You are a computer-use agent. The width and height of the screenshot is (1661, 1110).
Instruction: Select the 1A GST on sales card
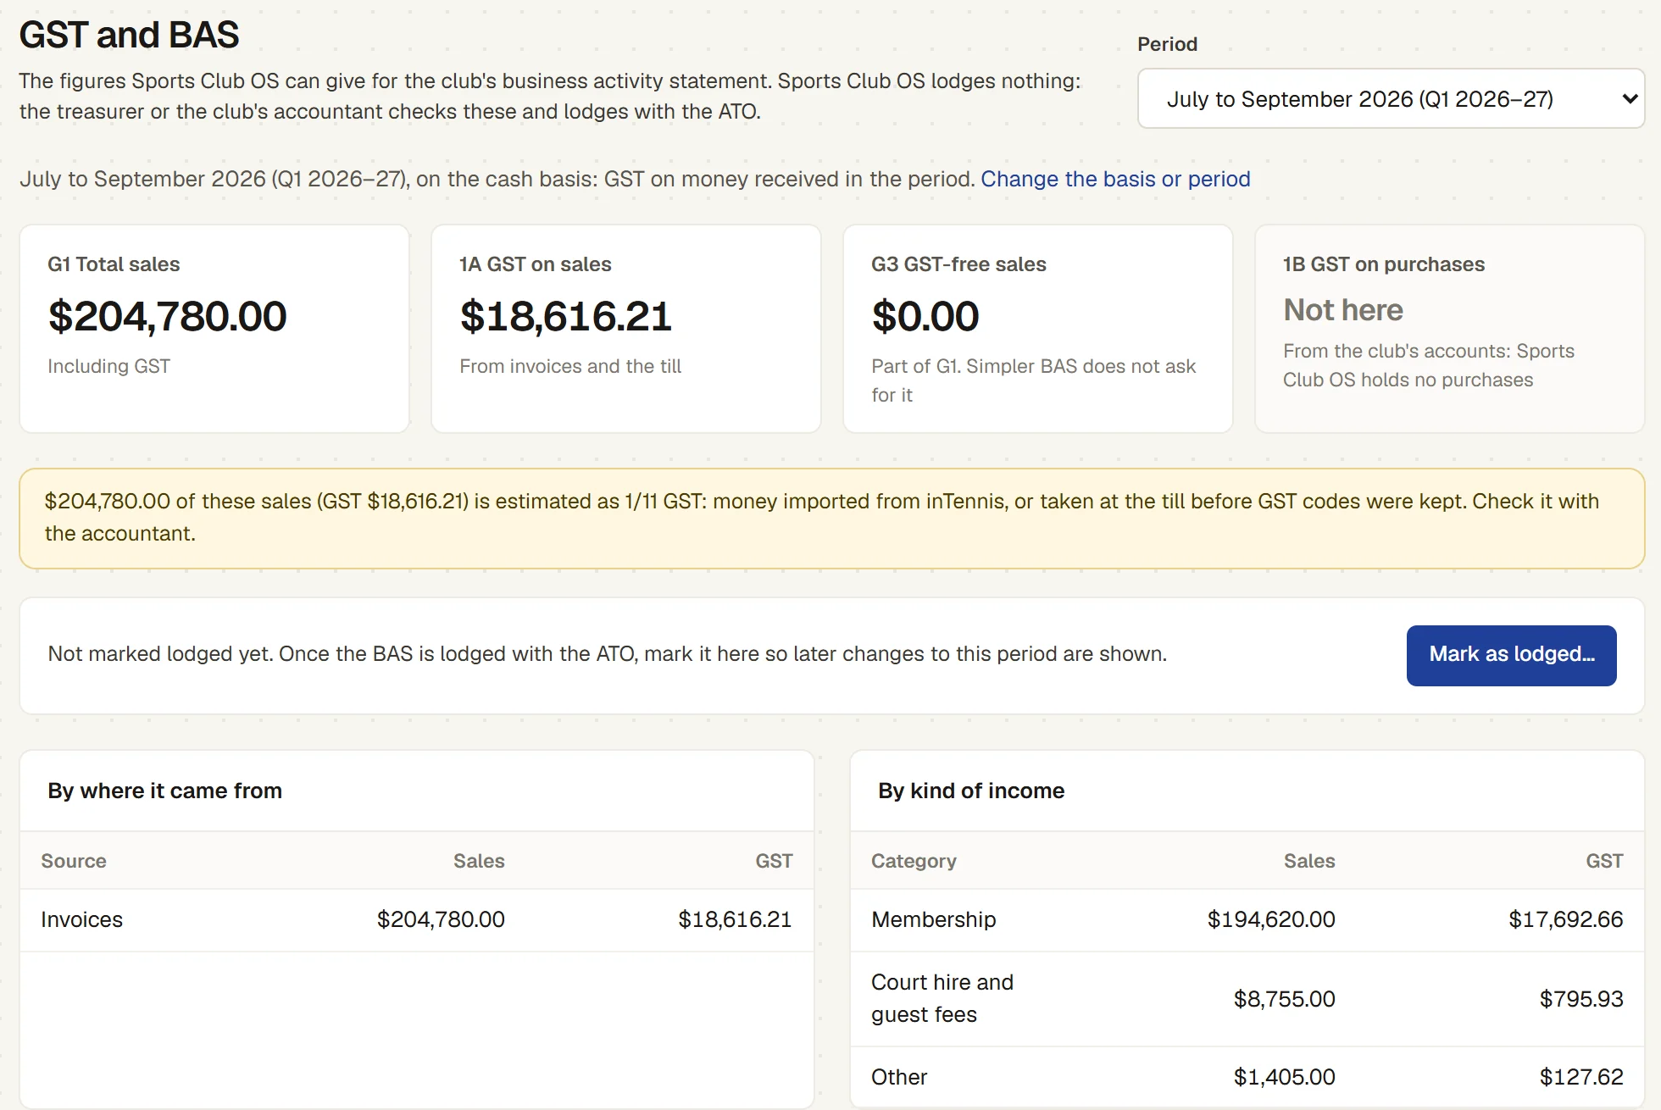[626, 329]
